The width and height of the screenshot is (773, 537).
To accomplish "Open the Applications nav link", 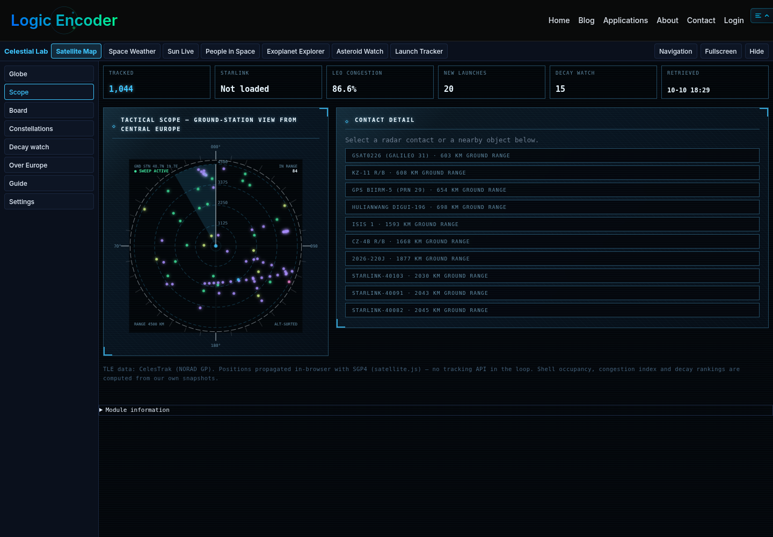I will 625,20.
